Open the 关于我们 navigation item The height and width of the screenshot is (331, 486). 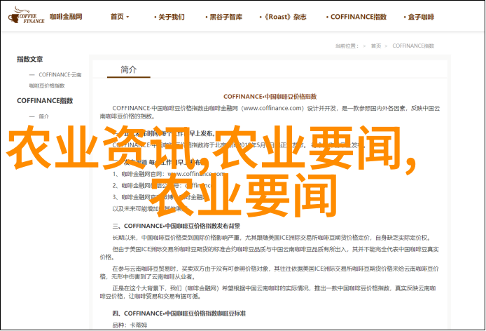169,17
